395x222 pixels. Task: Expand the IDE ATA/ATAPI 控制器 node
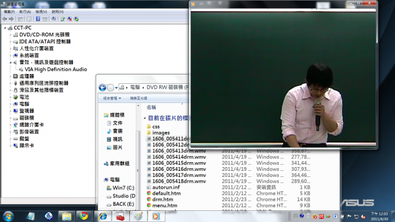pos(10,42)
